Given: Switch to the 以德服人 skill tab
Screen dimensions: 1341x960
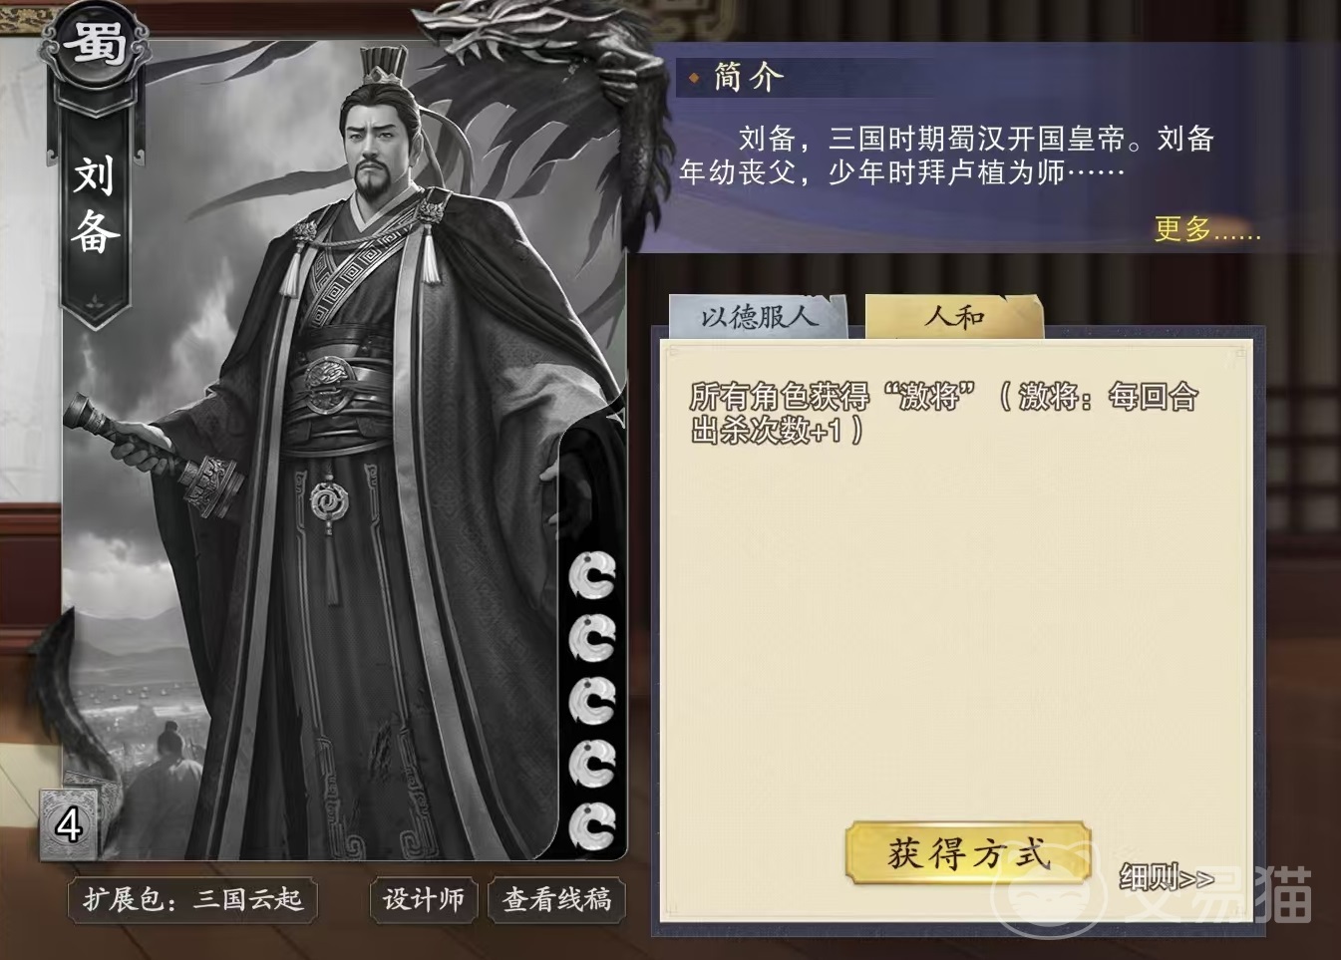Looking at the screenshot, I should pyautogui.click(x=759, y=316).
